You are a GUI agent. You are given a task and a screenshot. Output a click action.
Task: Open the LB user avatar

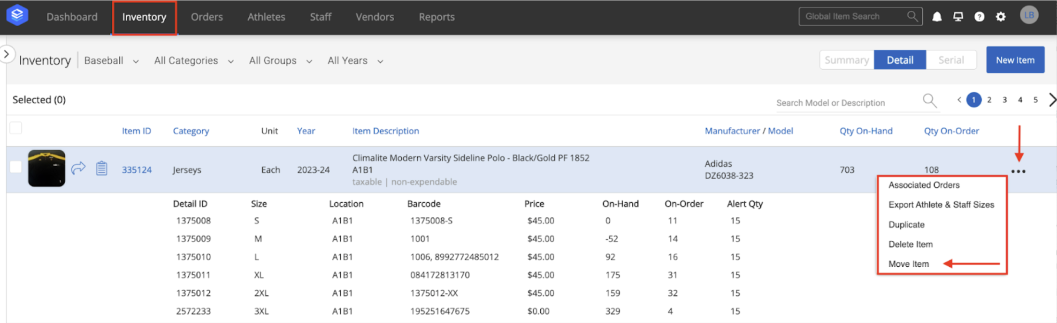coord(1029,15)
